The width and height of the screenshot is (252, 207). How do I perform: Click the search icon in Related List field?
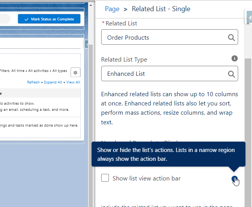pos(231,37)
